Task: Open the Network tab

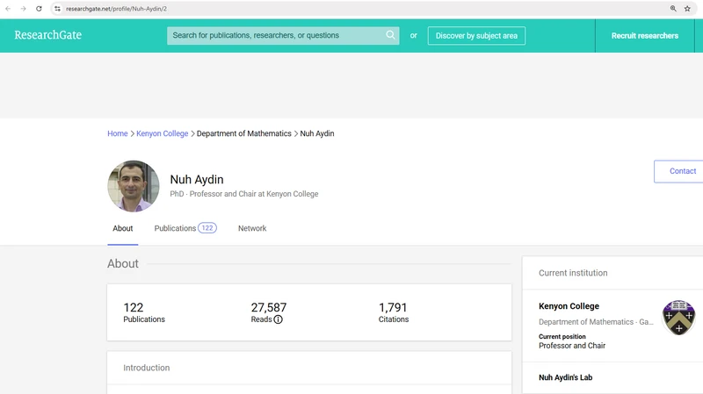Action: pyautogui.click(x=252, y=228)
